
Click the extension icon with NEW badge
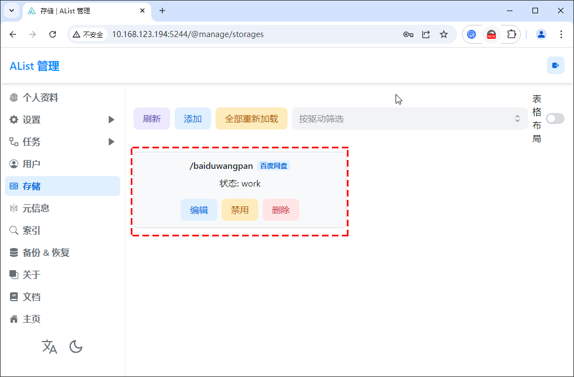point(491,35)
